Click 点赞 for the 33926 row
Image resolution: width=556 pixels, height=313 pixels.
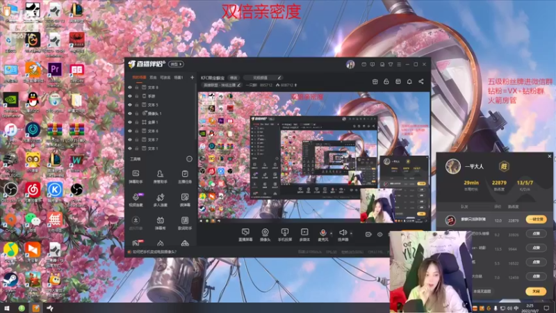536,234
